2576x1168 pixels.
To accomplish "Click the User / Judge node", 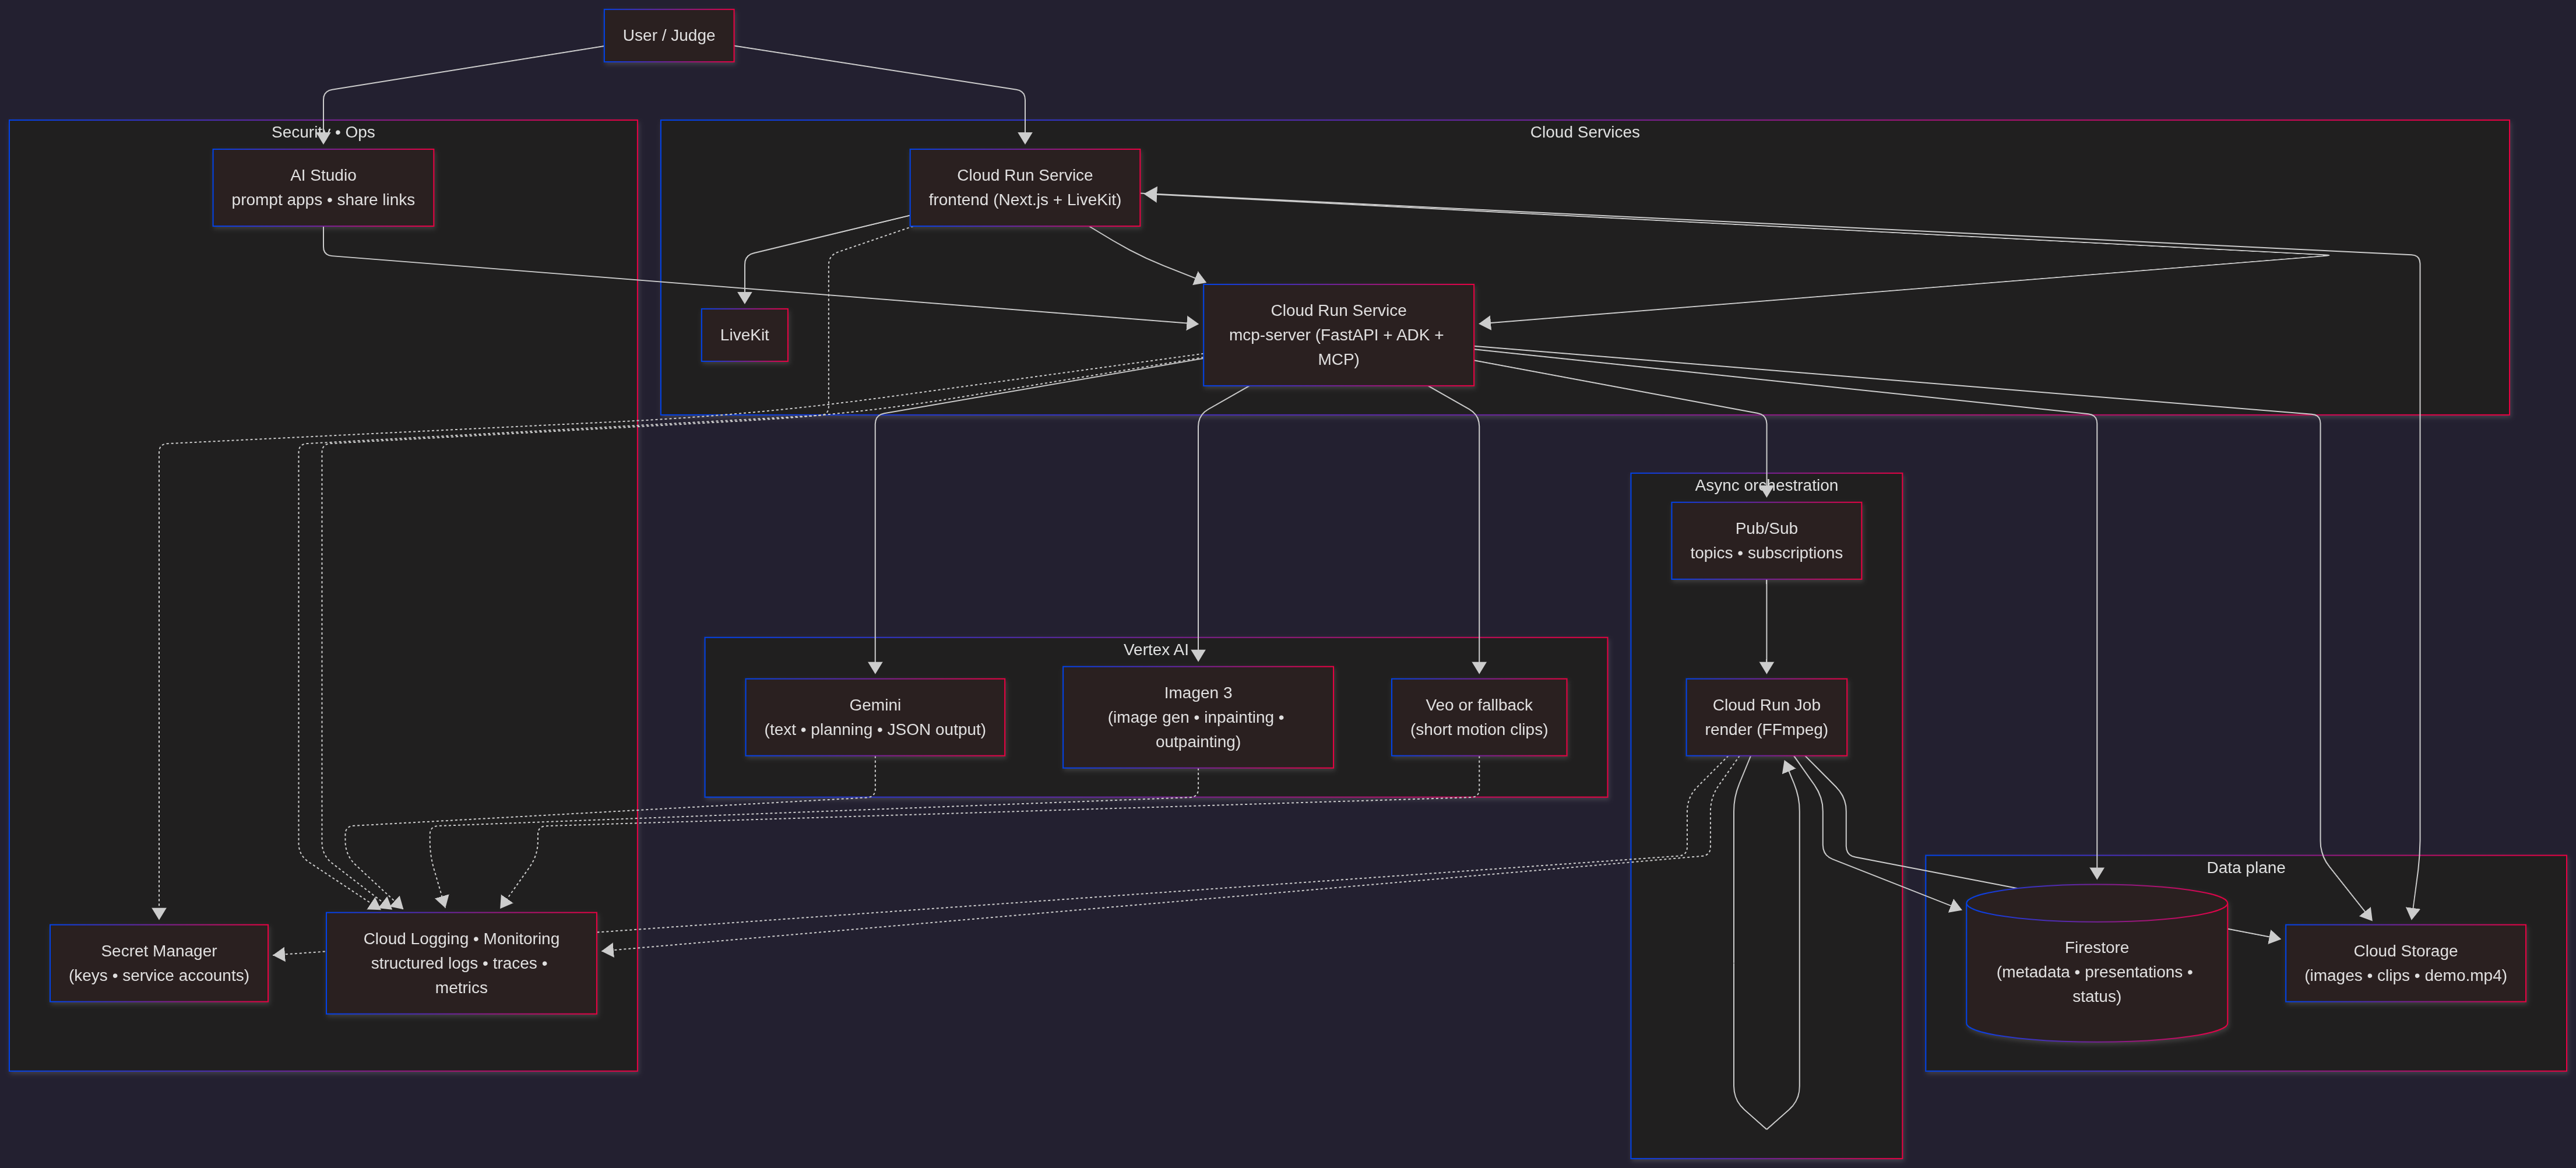I will (x=668, y=36).
